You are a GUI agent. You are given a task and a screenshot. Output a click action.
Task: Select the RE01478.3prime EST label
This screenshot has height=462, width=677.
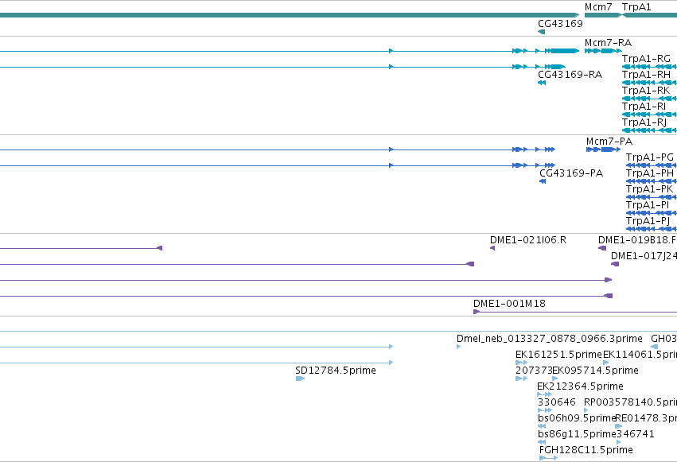(x=646, y=419)
